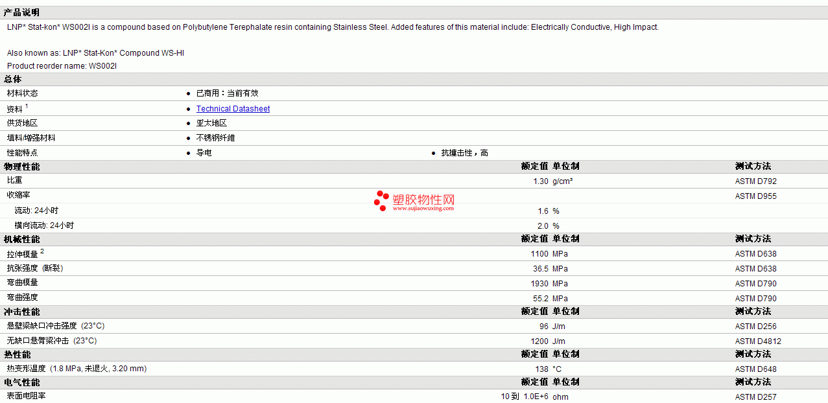Image resolution: width=828 pixels, height=403 pixels.
Task: Select the 弯曲模量 value 1930
Action: pos(539,284)
